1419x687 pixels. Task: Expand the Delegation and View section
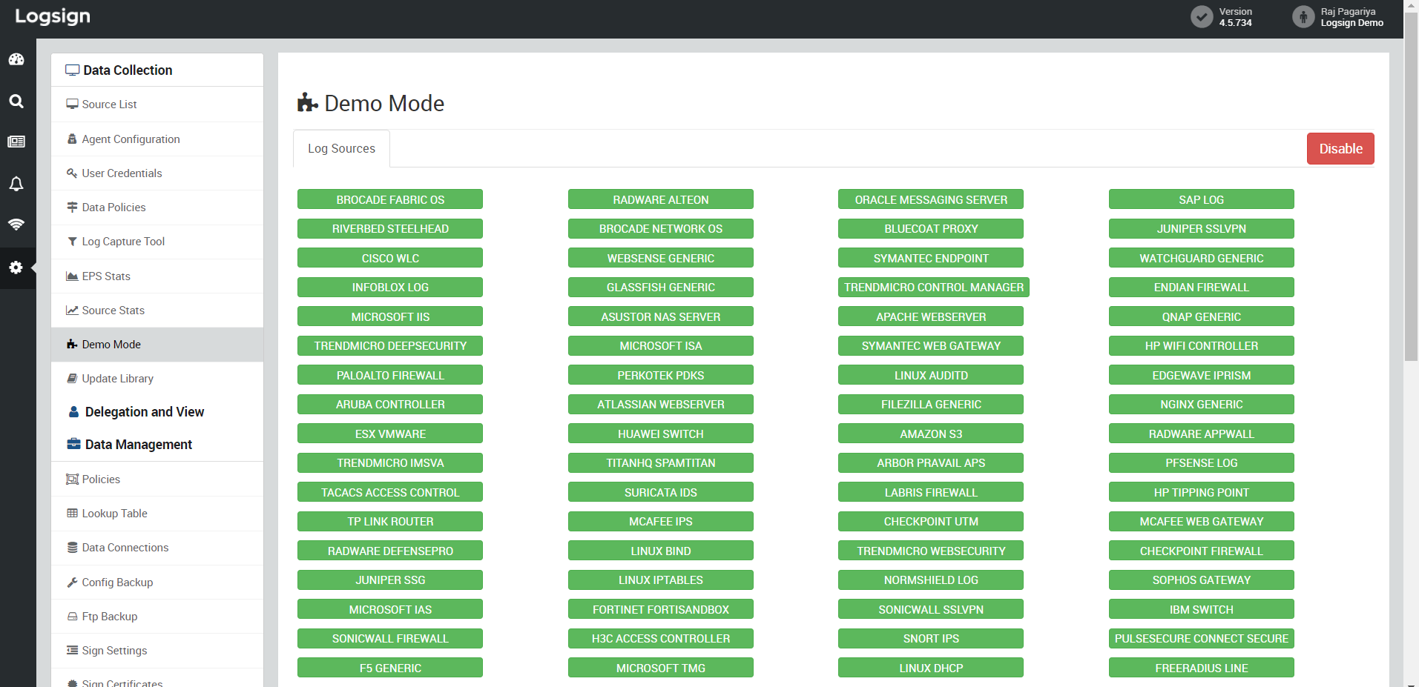coord(157,412)
